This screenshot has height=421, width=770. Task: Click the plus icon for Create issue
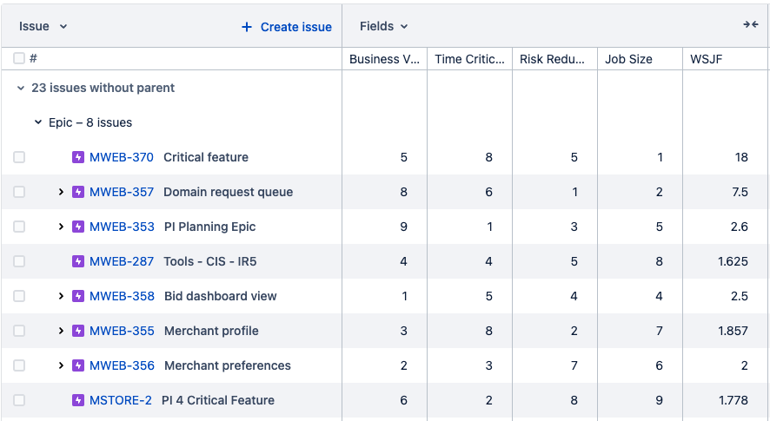247,27
